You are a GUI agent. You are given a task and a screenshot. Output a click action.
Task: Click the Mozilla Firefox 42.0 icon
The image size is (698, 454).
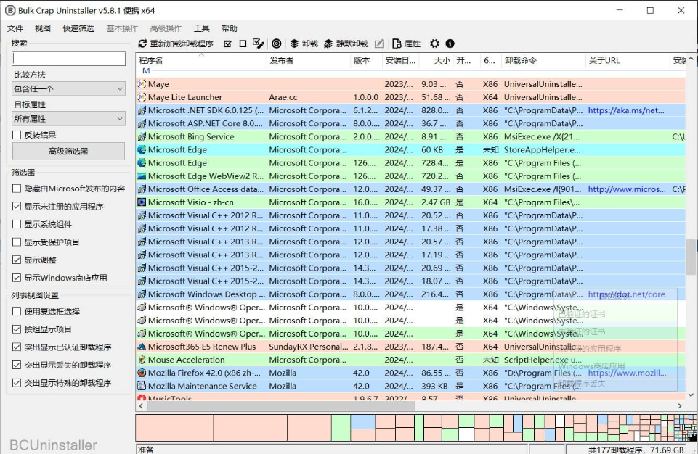[142, 373]
